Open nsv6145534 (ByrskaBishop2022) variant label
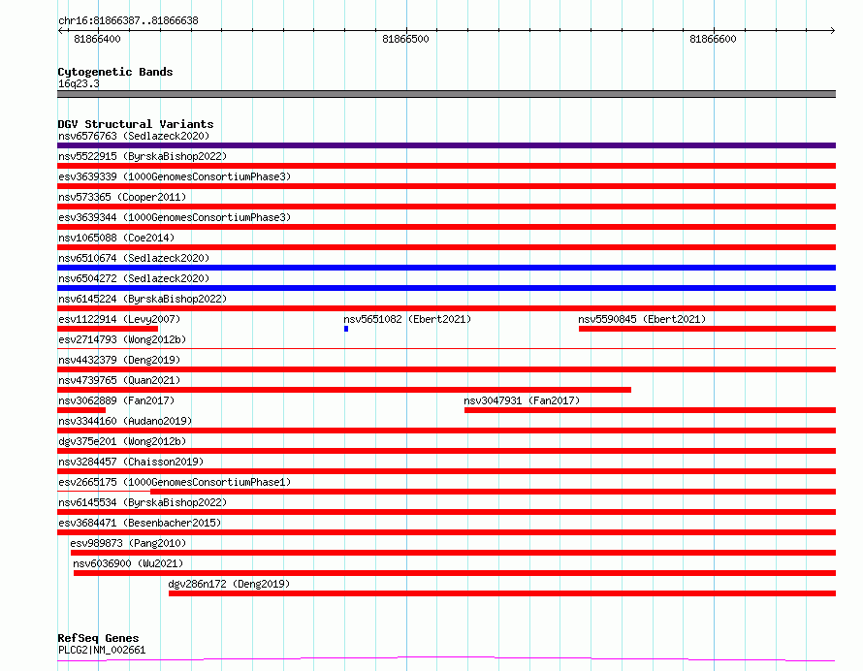This screenshot has height=671, width=863. 143,502
